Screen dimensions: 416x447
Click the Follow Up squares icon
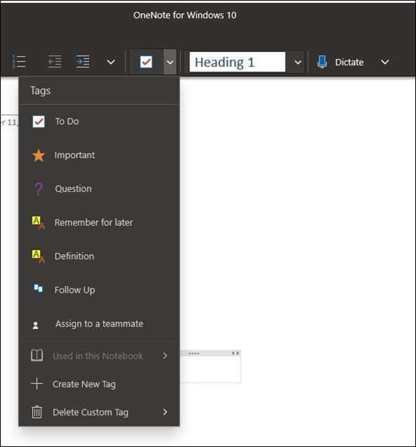38,288
